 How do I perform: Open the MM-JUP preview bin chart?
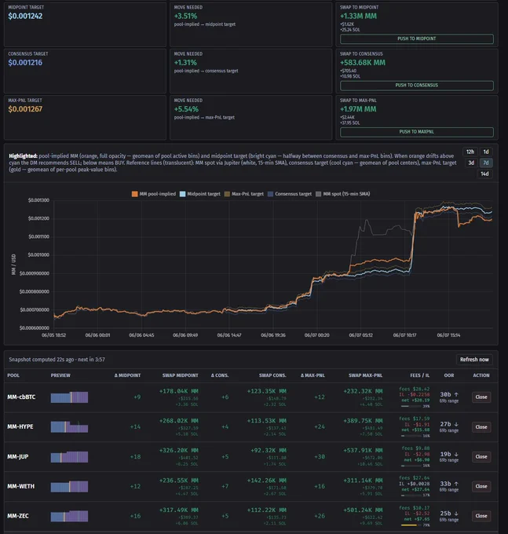tap(69, 457)
